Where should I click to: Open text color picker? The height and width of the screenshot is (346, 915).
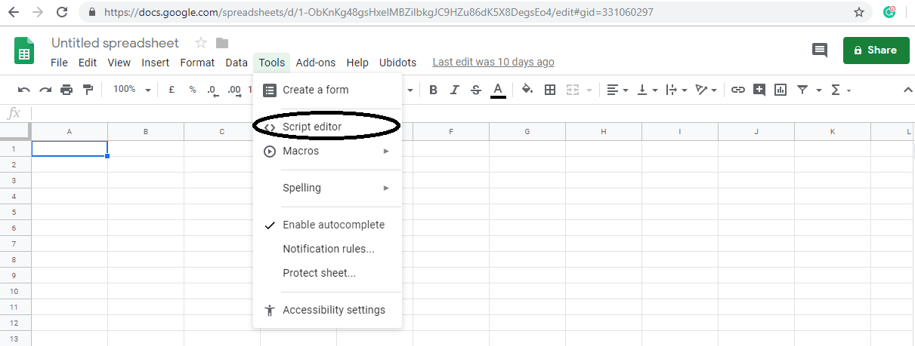point(498,90)
